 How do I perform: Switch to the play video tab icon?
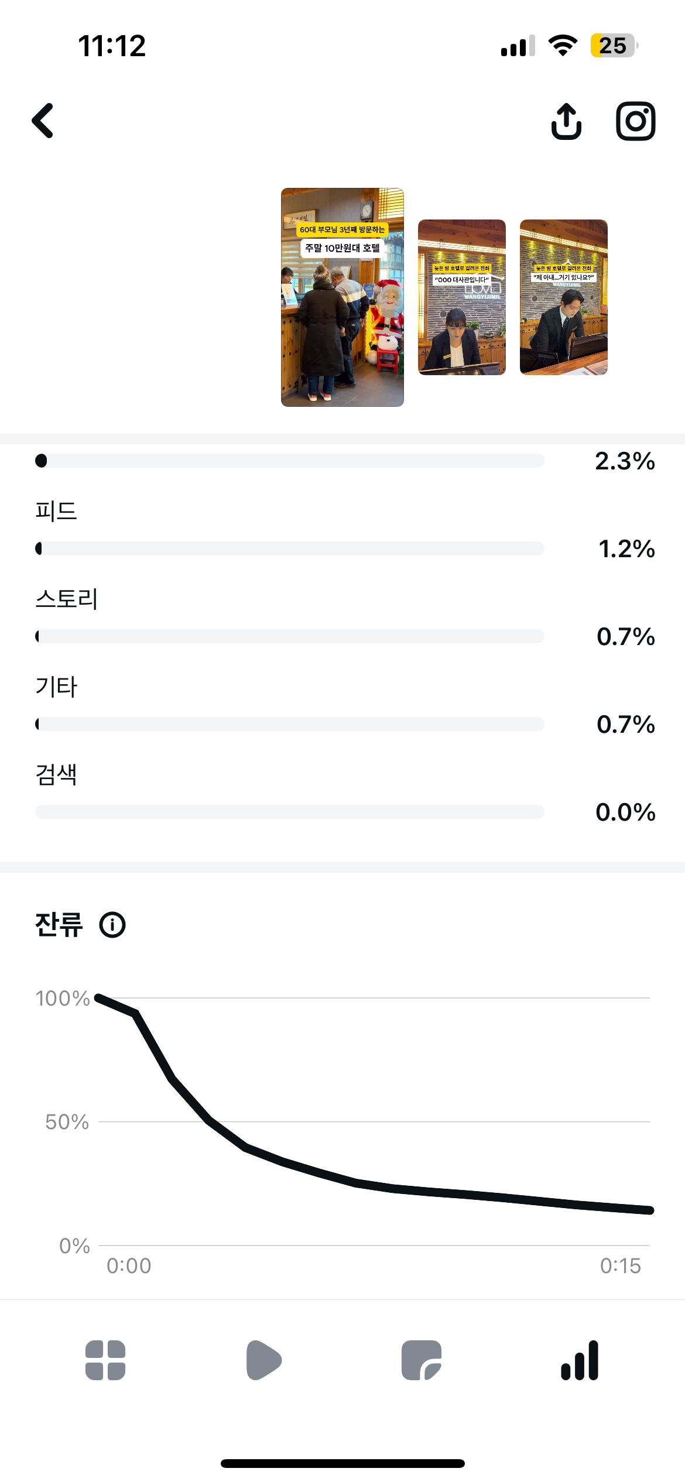coord(263,1360)
